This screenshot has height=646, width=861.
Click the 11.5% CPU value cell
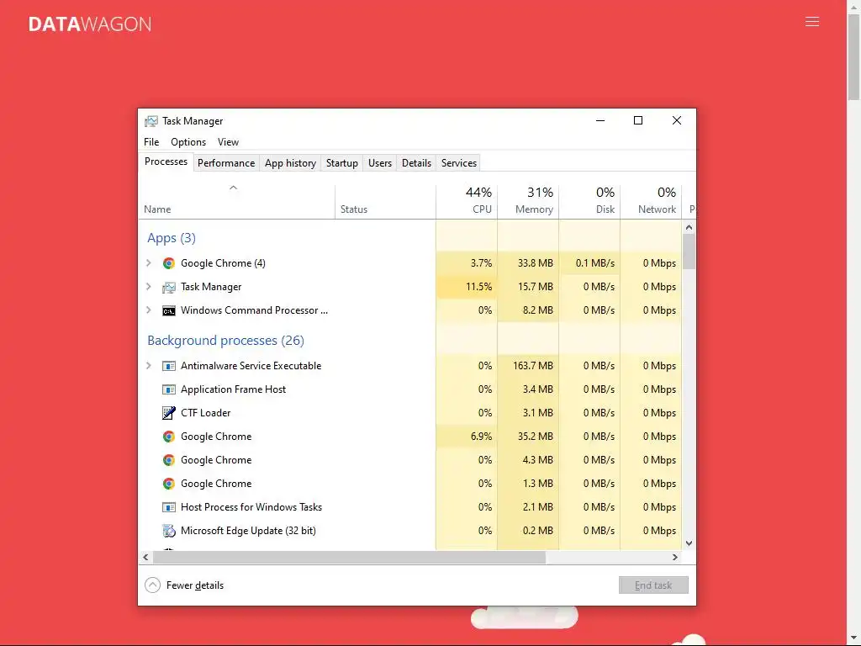(467, 287)
